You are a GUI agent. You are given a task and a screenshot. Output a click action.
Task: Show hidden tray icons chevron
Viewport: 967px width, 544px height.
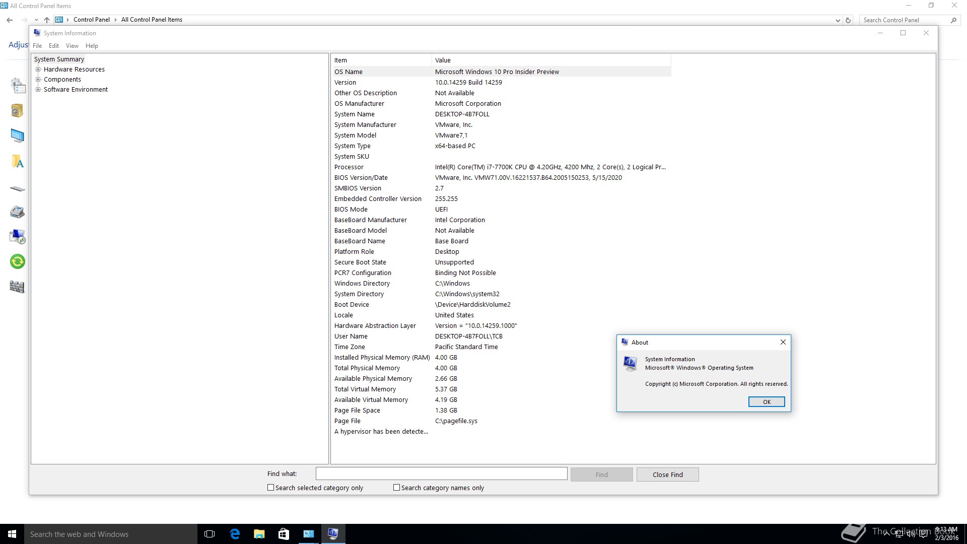(x=886, y=534)
